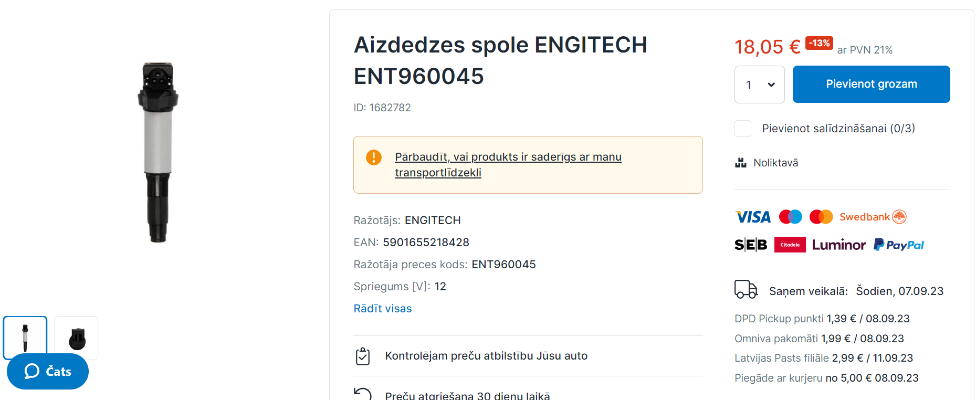
Task: Click the Visa payment logo
Action: point(753,217)
